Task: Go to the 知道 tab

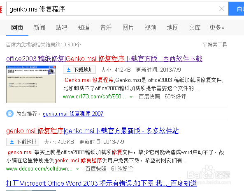Action: (x=84, y=28)
